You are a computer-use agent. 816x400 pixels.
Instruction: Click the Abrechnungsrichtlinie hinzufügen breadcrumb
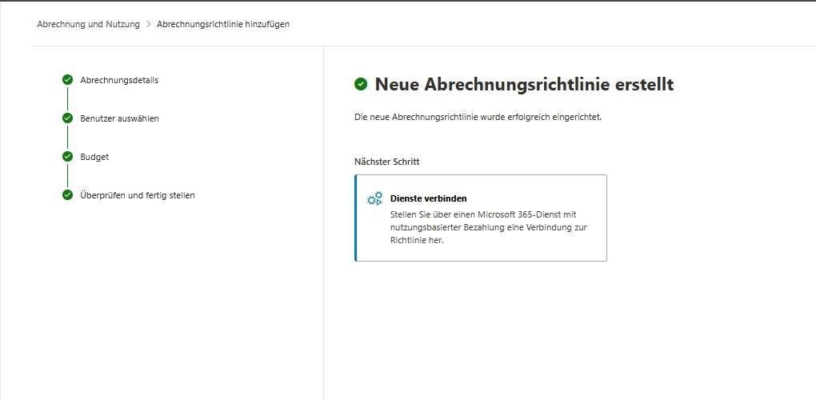[223, 24]
